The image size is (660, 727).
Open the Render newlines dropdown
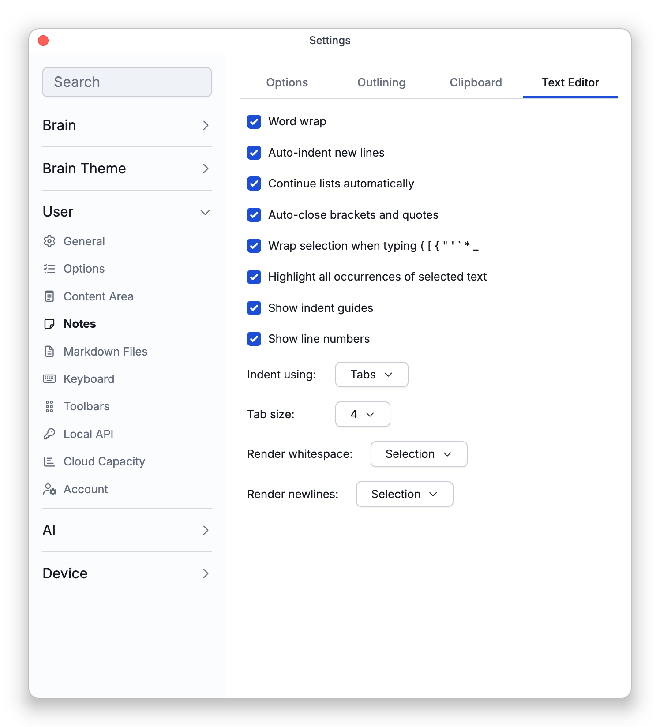405,494
